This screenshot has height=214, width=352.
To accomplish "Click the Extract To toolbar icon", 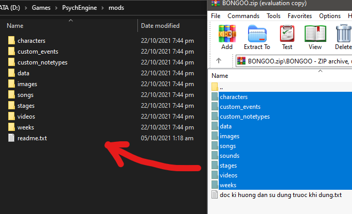I will [257, 34].
